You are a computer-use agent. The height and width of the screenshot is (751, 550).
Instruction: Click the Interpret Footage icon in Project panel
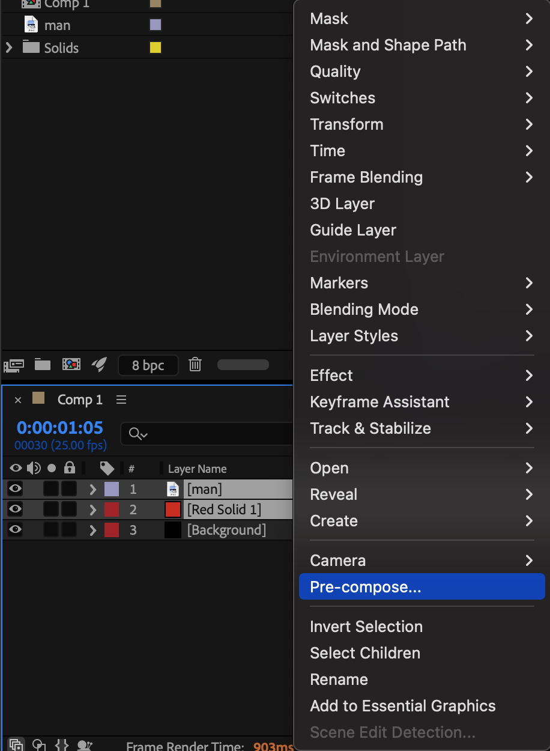[14, 365]
